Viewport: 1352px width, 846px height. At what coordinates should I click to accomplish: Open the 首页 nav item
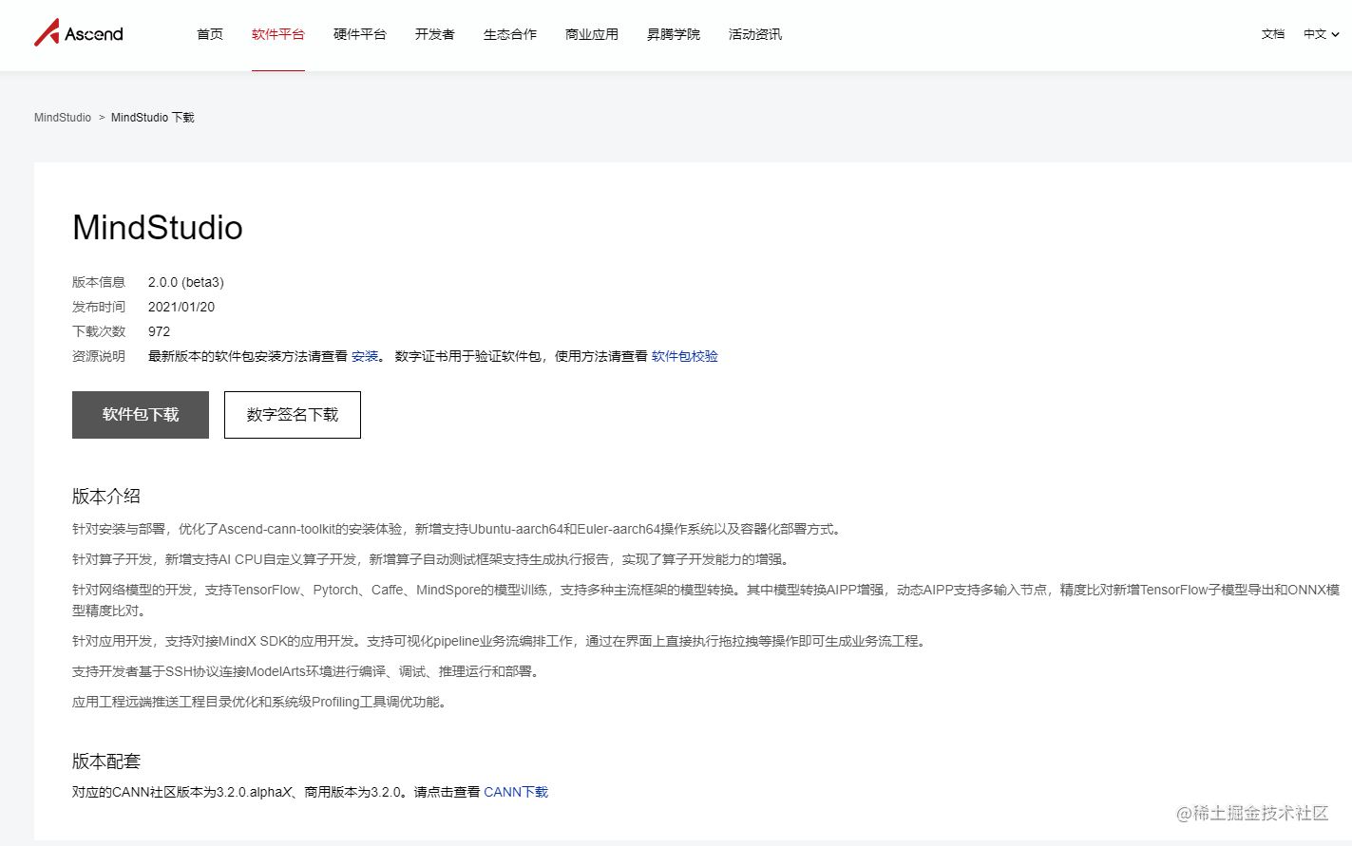coord(210,34)
